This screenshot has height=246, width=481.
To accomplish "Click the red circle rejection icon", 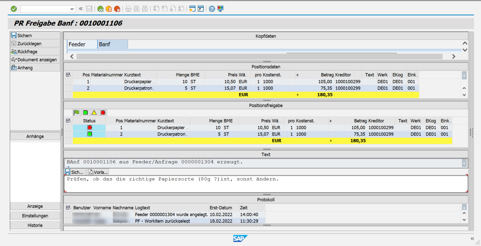I will [102, 112].
